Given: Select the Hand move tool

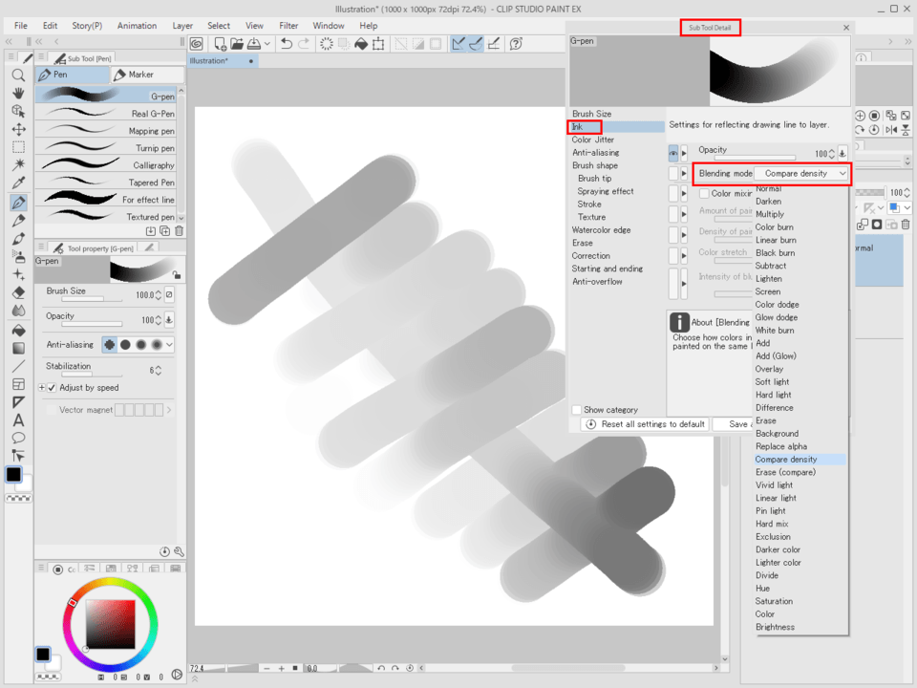Looking at the screenshot, I should pos(18,93).
